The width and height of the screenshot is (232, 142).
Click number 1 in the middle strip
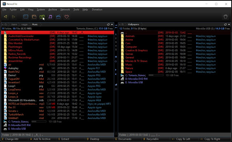click(116, 35)
